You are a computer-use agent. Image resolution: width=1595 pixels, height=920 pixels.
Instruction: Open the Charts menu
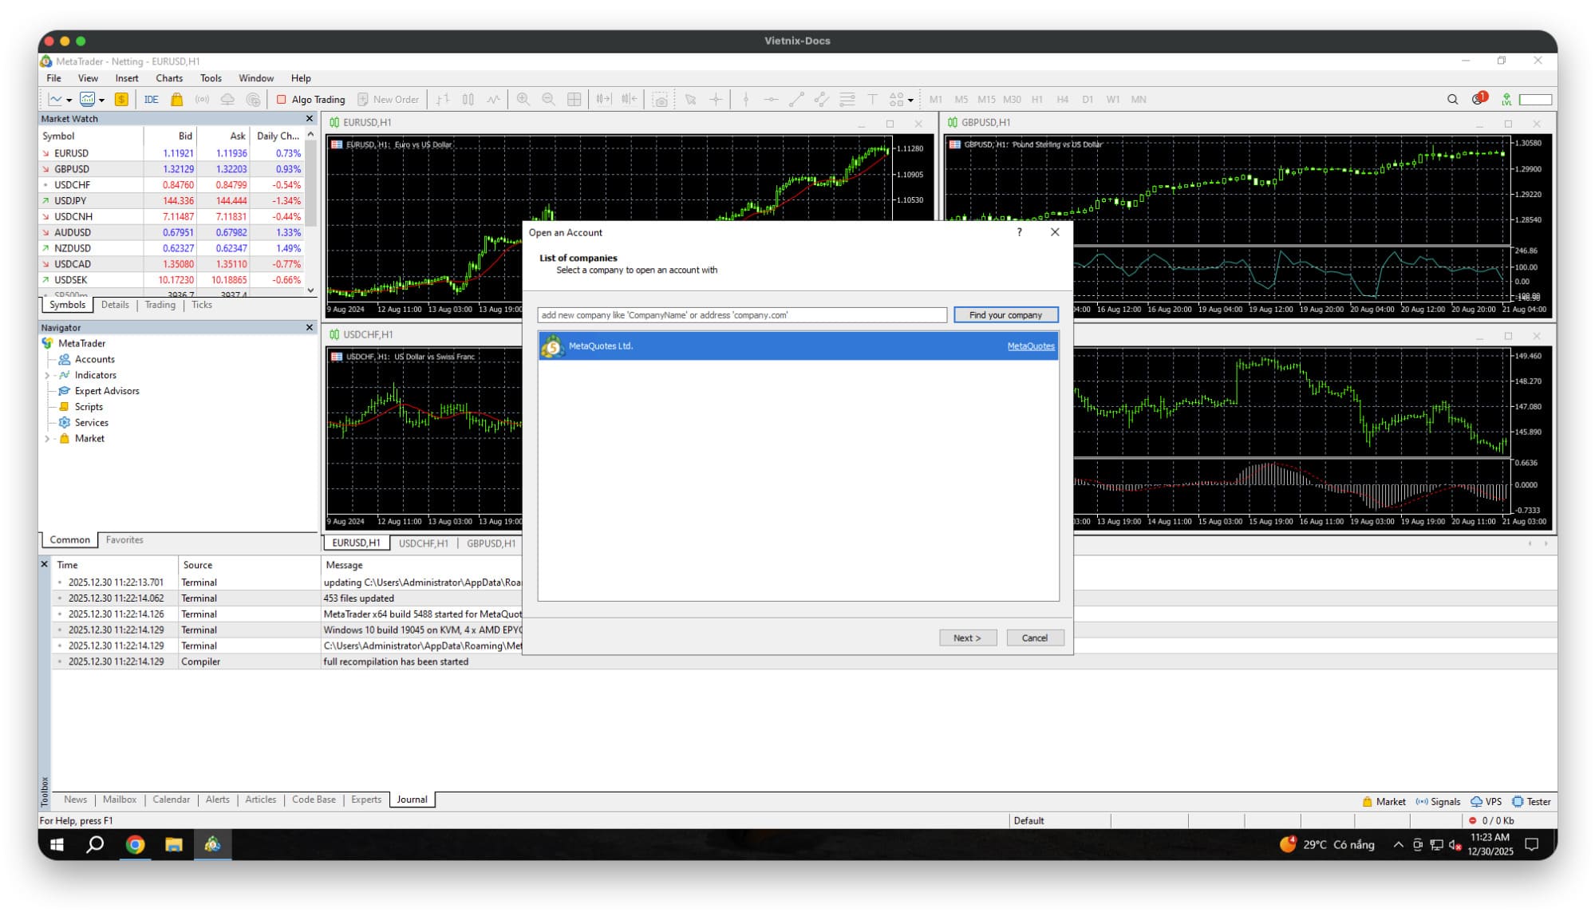pyautogui.click(x=168, y=78)
